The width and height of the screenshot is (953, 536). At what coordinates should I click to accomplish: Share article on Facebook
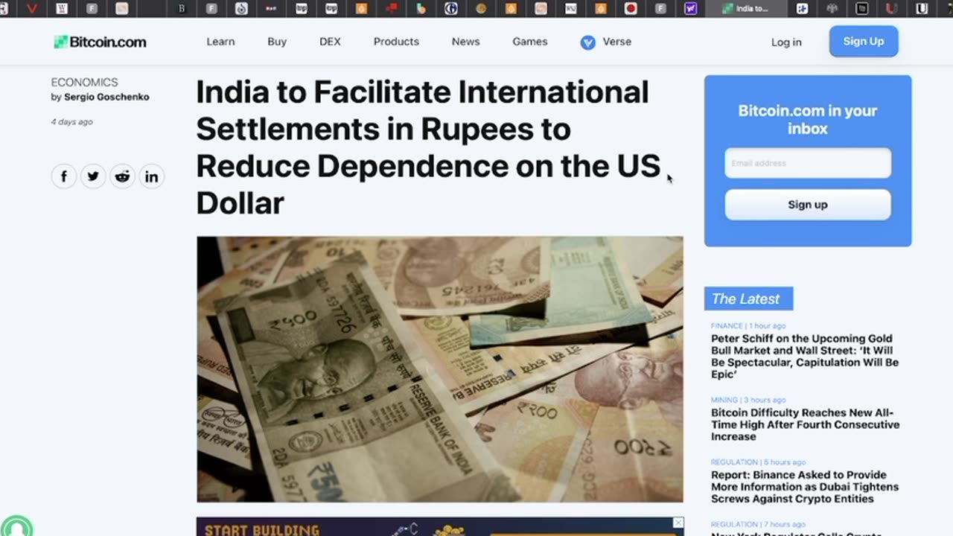tap(64, 176)
